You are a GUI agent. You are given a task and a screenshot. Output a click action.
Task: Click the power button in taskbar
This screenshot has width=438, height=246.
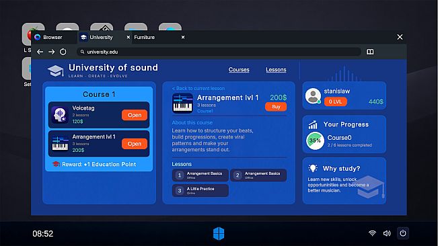403,233
